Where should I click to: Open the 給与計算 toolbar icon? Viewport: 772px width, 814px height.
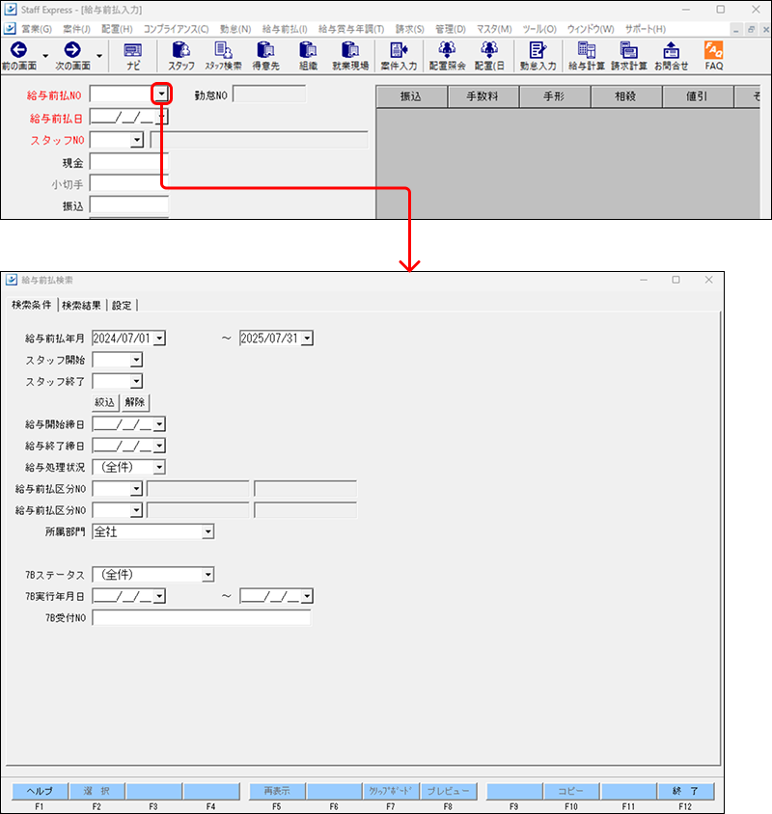point(587,55)
